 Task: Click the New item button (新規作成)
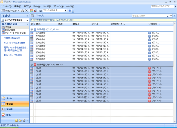click(x=9, y=11)
